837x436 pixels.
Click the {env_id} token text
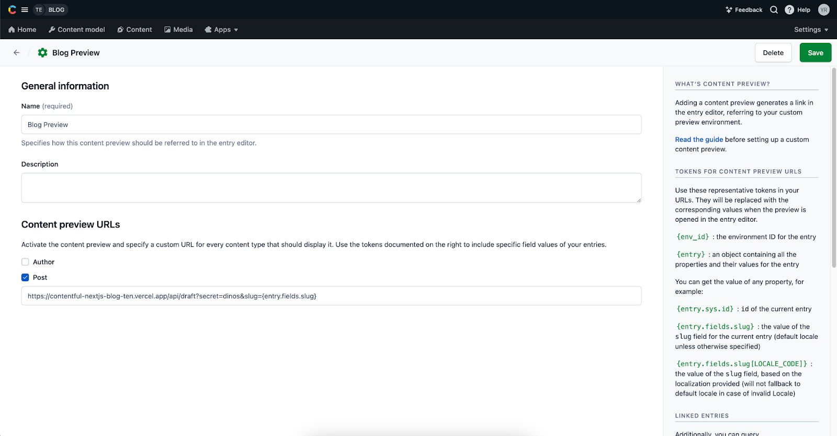click(x=693, y=237)
